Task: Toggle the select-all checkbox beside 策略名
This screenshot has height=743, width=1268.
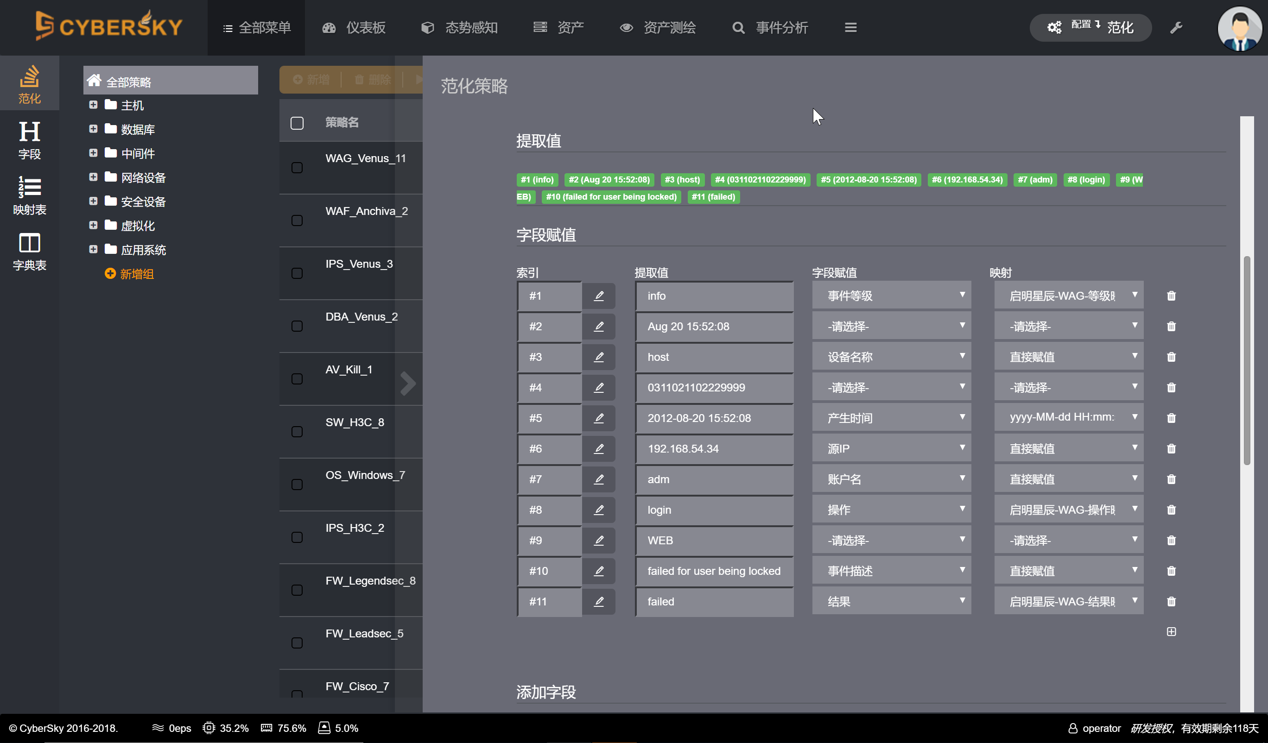Action: pyautogui.click(x=297, y=123)
